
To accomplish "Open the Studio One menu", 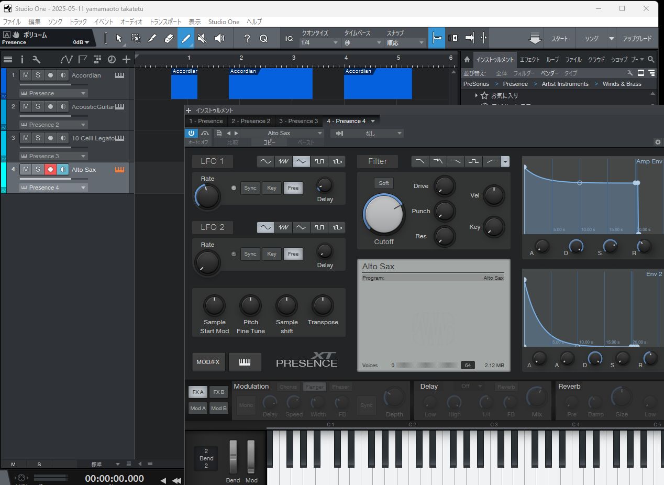I will 224,21.
